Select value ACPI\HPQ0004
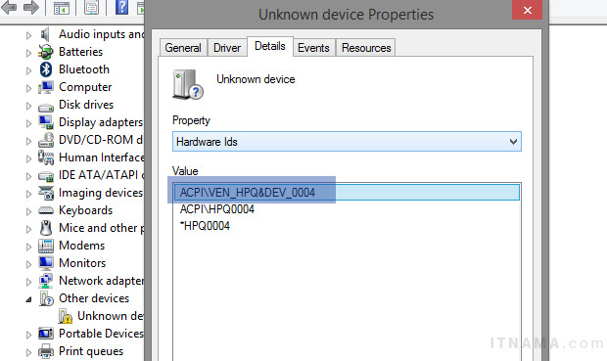The height and width of the screenshot is (361, 607). 217,209
